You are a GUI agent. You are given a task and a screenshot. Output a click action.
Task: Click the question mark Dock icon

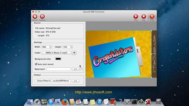[120, 102]
